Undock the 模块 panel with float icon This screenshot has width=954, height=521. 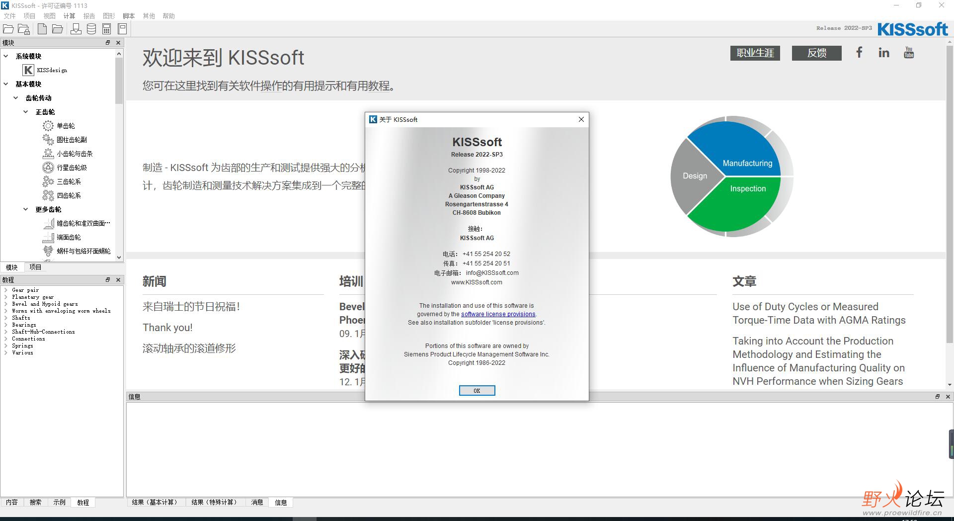pos(108,43)
